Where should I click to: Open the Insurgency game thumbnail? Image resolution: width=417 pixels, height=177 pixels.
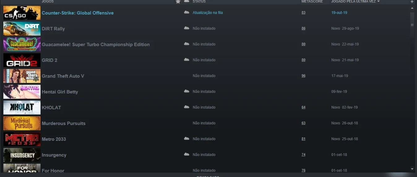coord(22,155)
